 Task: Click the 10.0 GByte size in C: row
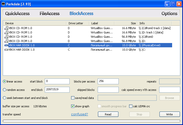pyautogui.click(x=129, y=50)
